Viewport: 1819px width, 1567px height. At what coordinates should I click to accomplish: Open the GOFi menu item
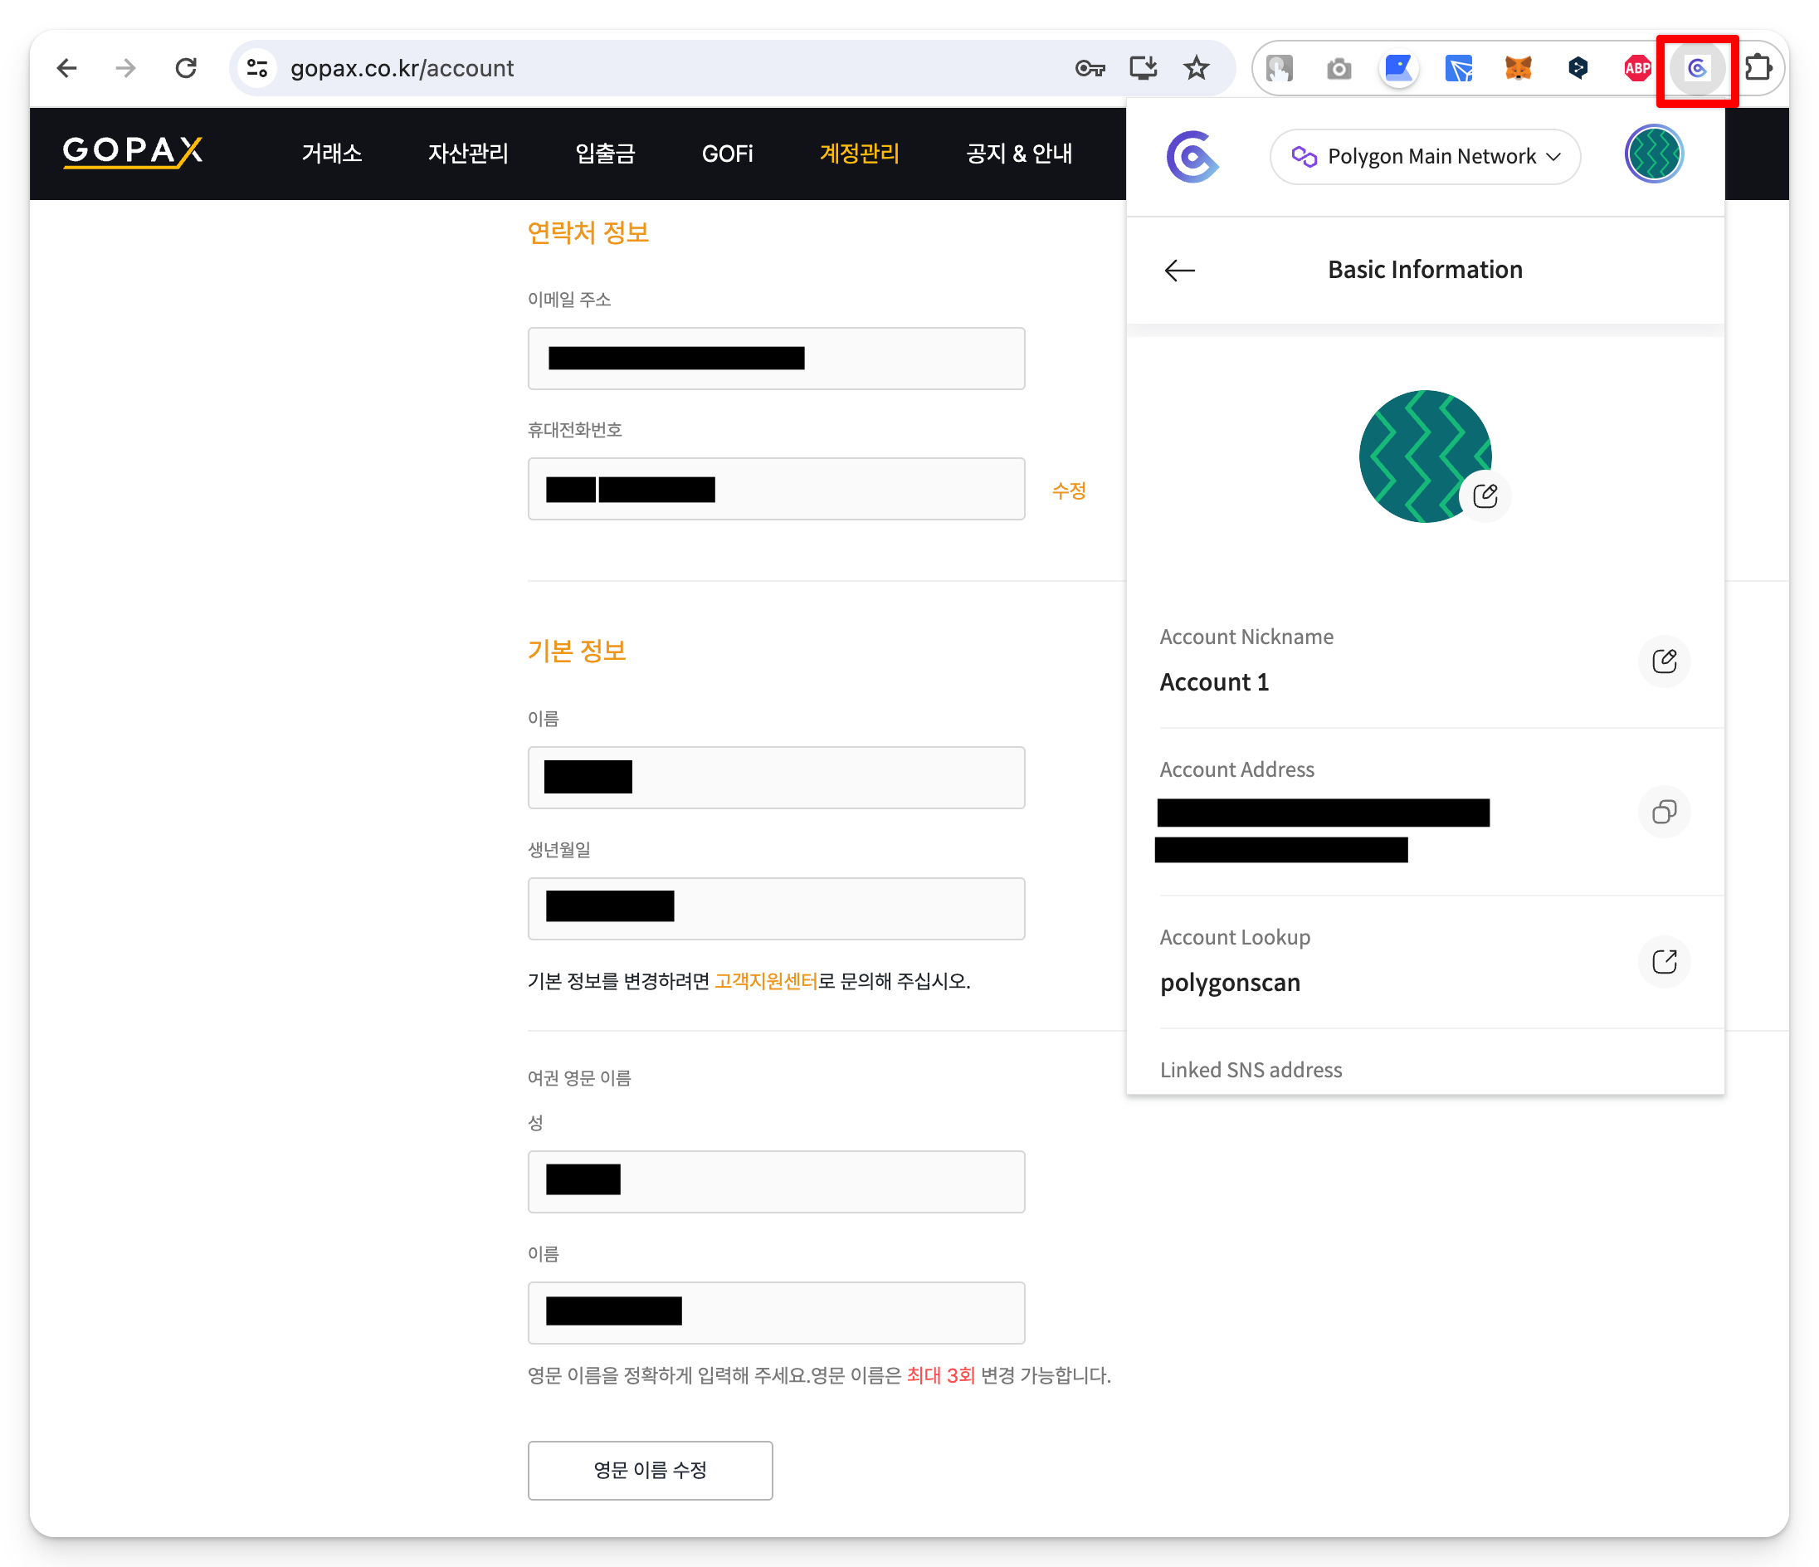tap(727, 154)
